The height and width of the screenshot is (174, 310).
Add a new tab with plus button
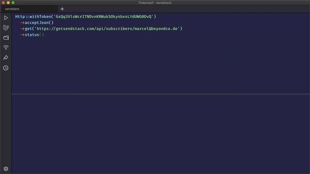(62, 9)
